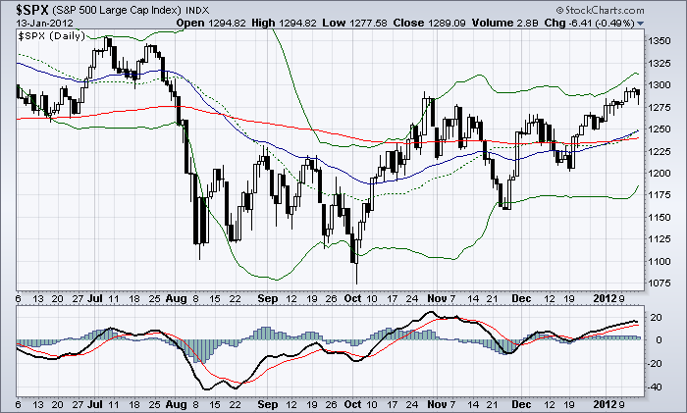Click the $SPX (Daily) legend label

tap(52, 36)
